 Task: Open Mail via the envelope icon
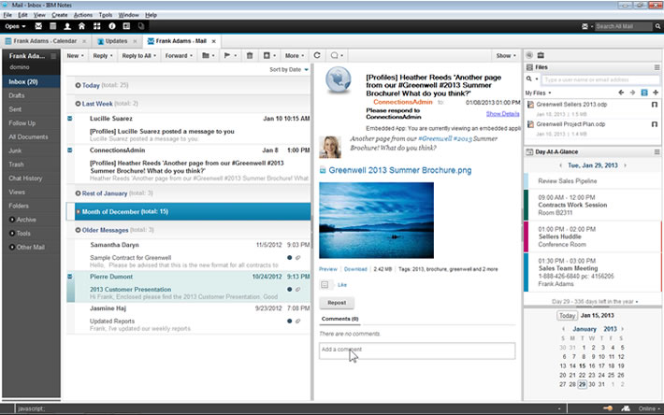coord(38,26)
